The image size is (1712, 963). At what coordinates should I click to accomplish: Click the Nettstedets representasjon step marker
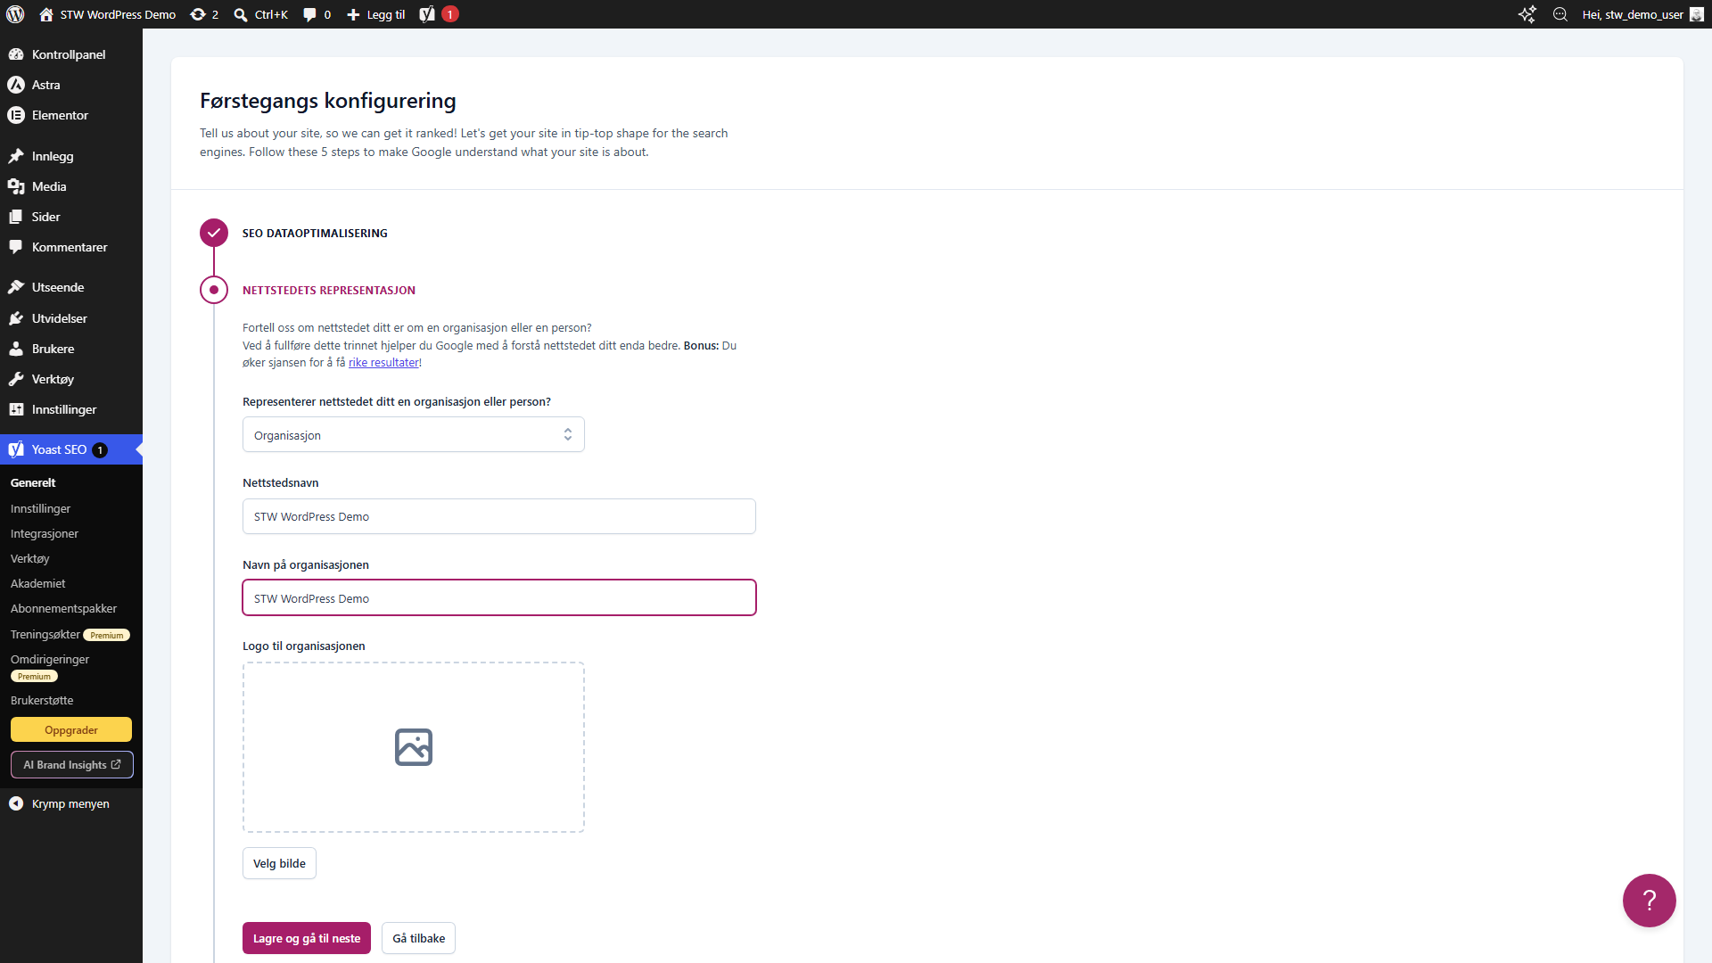pos(214,290)
